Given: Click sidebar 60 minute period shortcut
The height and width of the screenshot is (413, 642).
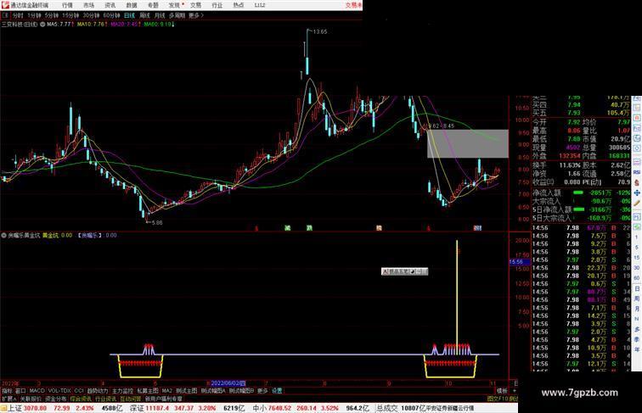Looking at the screenshot, I should tap(637, 278).
